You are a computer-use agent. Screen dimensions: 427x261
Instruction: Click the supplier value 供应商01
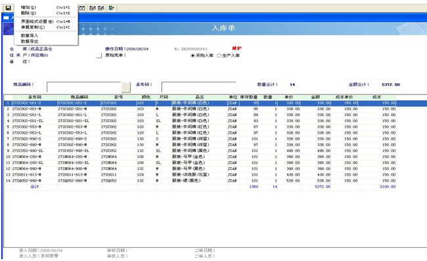[39, 55]
